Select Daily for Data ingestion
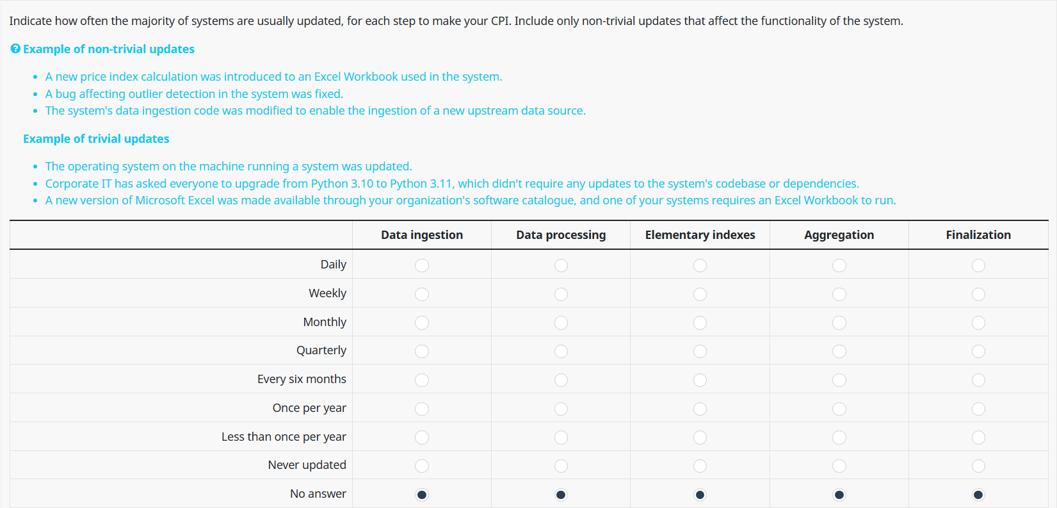The height and width of the screenshot is (508, 1057). point(422,265)
